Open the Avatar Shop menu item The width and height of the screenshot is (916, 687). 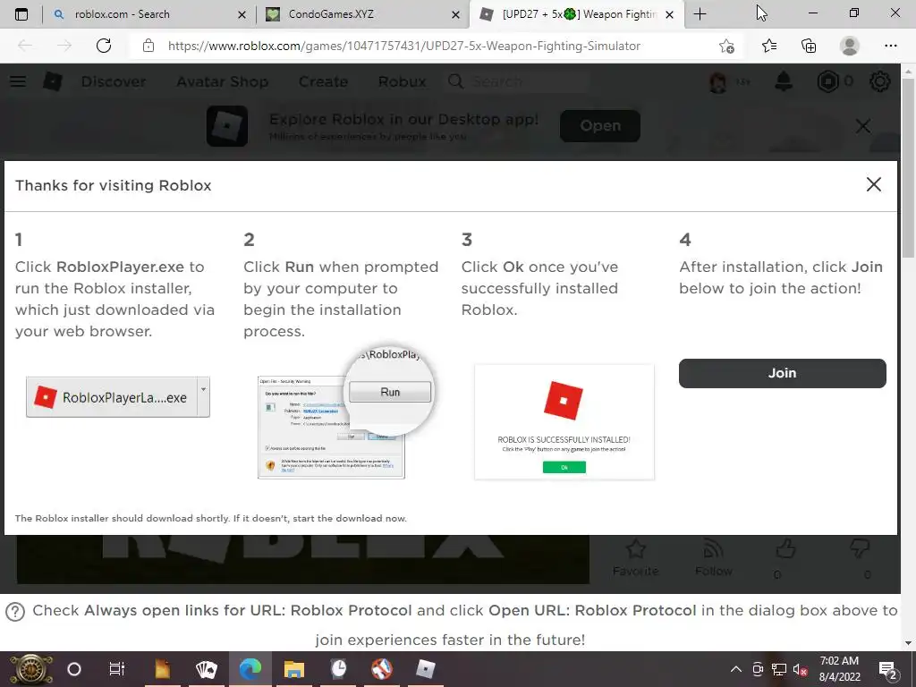[x=222, y=81]
